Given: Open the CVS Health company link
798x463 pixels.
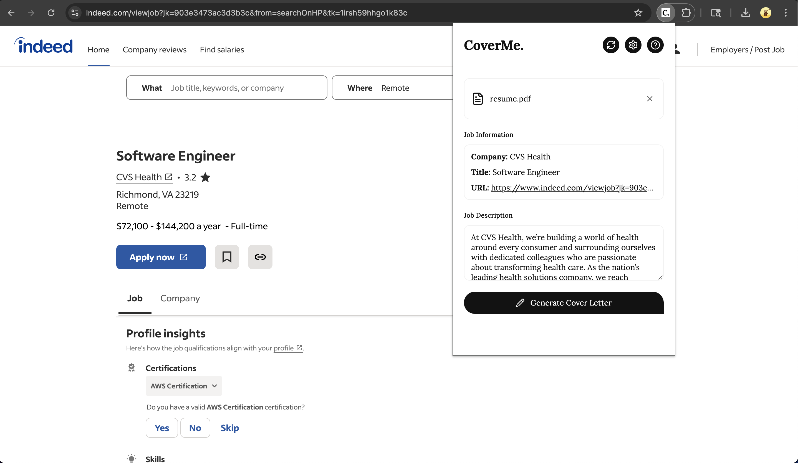Looking at the screenshot, I should point(144,177).
